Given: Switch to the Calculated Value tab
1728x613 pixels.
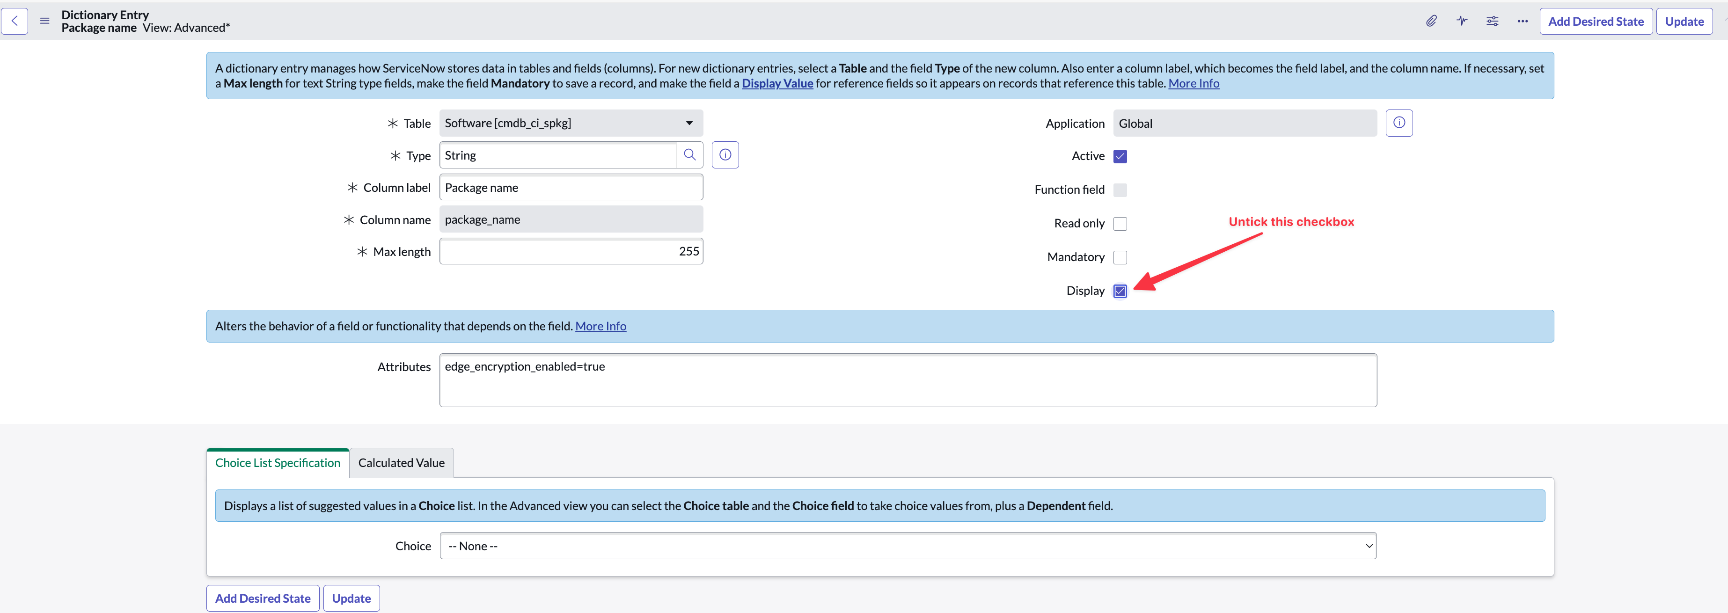Looking at the screenshot, I should click(401, 463).
